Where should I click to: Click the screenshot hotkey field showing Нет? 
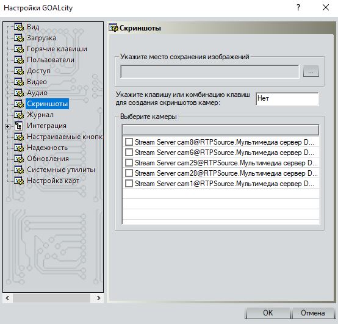click(287, 99)
